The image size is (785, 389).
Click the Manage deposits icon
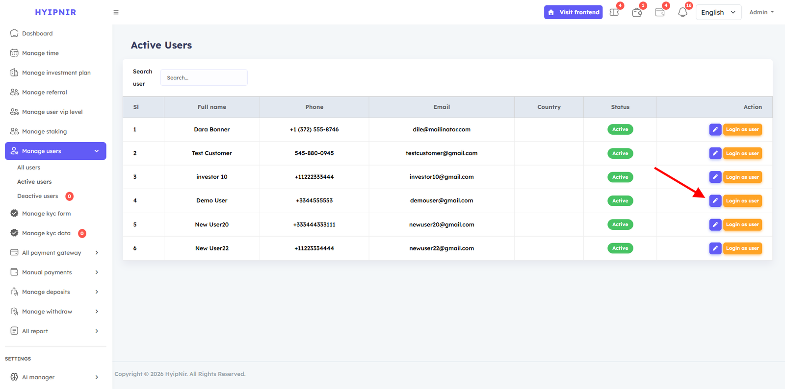14,292
